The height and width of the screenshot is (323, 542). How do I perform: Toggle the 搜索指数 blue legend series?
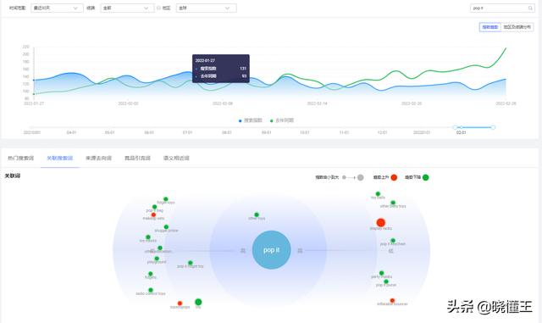251,120
